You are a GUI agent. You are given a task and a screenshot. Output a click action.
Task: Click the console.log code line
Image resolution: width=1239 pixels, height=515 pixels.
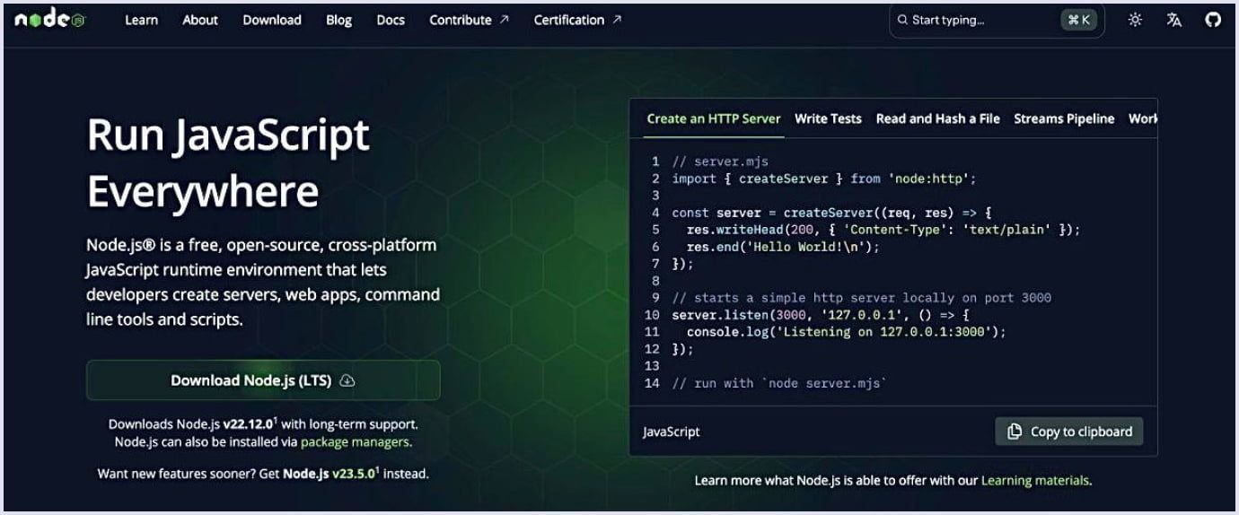pos(847,332)
